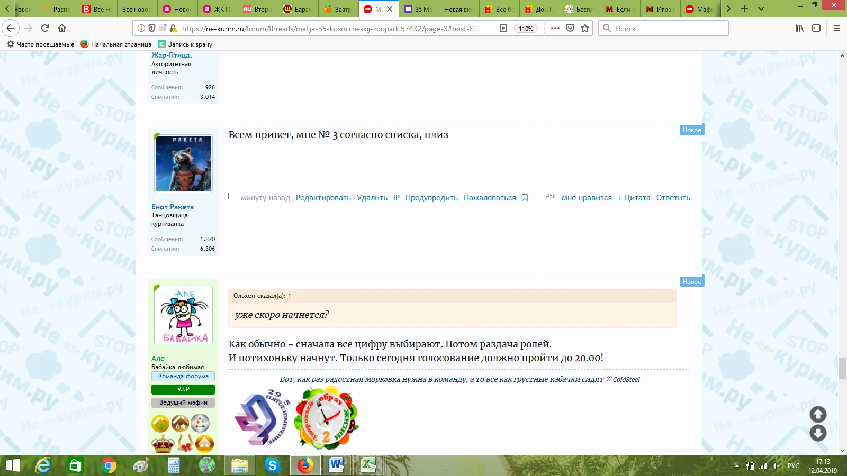The image size is (847, 476).
Task: Close the active forum tab
Action: tap(390, 9)
